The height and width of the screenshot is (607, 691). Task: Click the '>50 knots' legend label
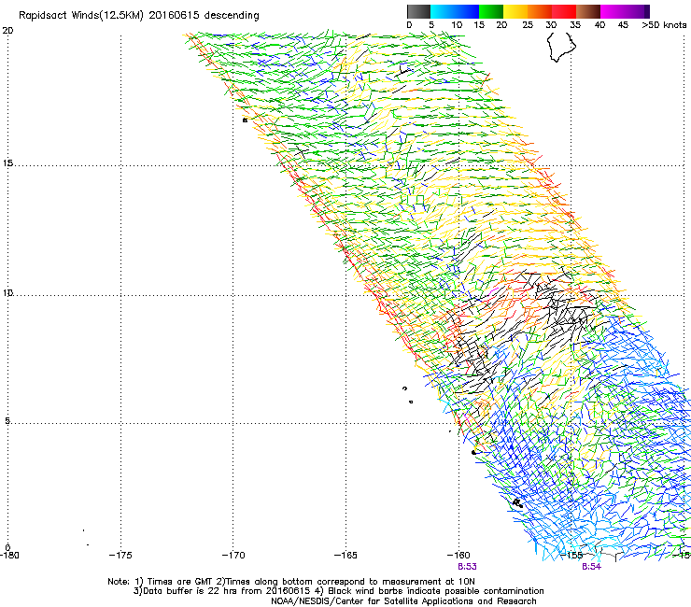[664, 25]
